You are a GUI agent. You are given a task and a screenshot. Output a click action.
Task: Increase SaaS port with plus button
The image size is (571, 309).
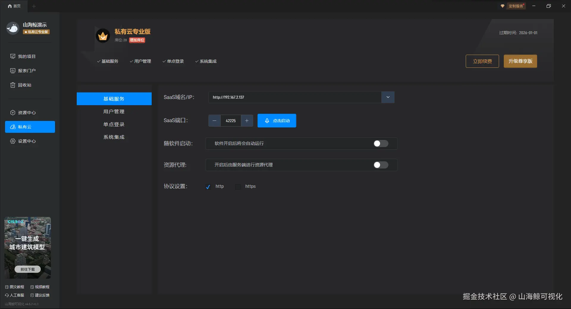coord(247,121)
